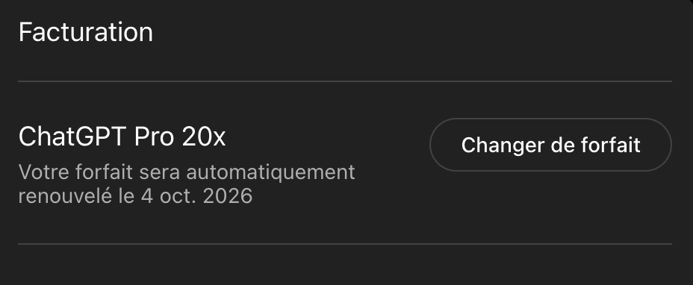Click the ChatGPT word in the plan title

[72, 137]
